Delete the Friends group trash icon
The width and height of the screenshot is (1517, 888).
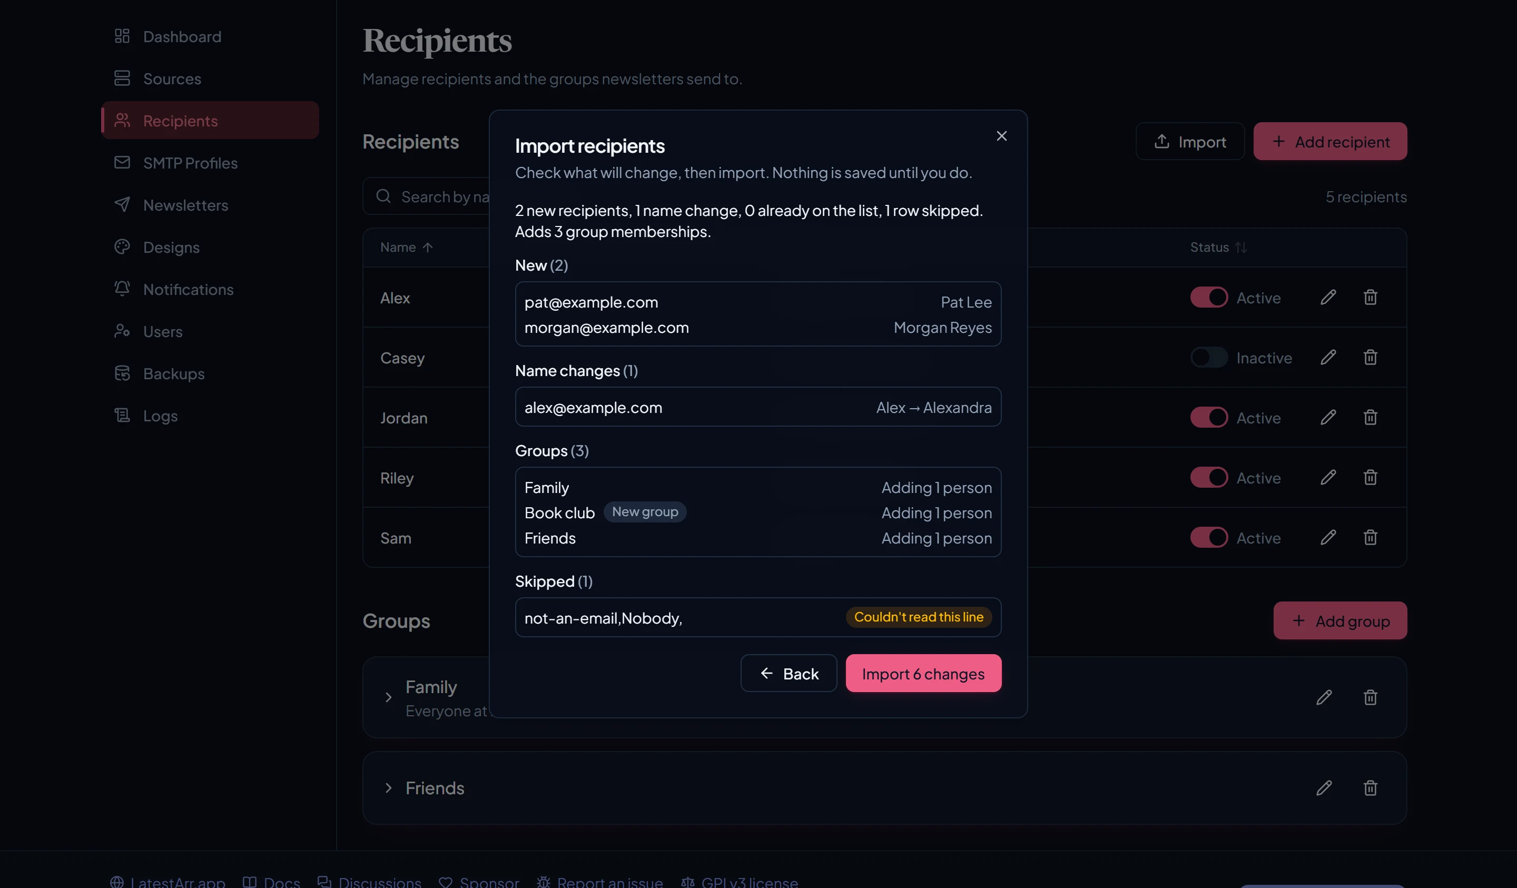click(1370, 788)
